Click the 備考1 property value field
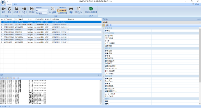 point(175,101)
